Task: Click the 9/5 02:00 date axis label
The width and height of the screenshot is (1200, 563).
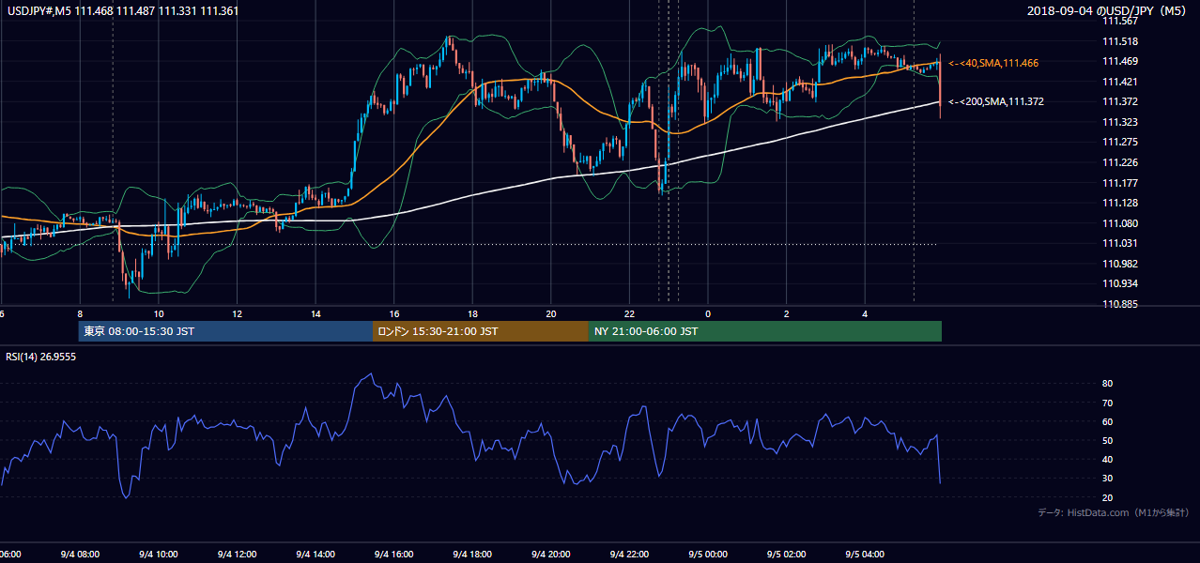Action: point(786,554)
